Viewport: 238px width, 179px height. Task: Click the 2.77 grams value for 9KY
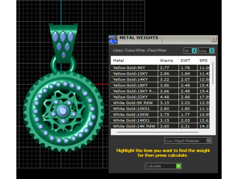pyautogui.click(x=165, y=68)
